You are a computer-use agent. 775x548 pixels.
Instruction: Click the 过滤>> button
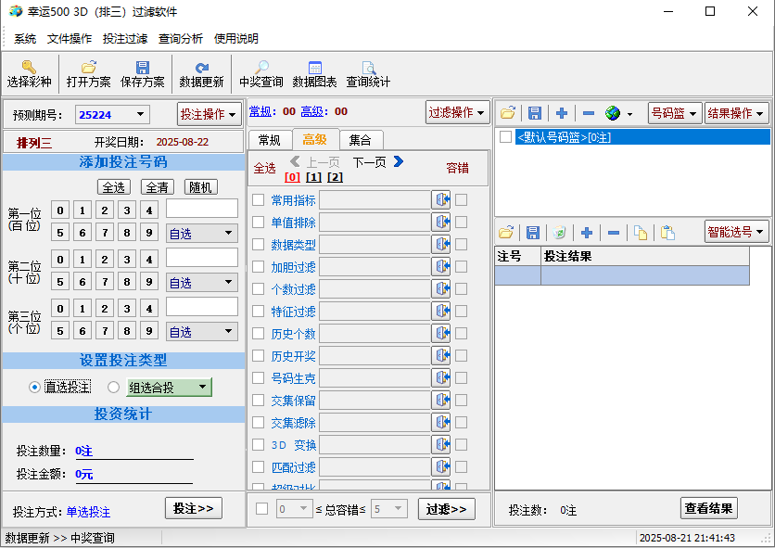446,509
